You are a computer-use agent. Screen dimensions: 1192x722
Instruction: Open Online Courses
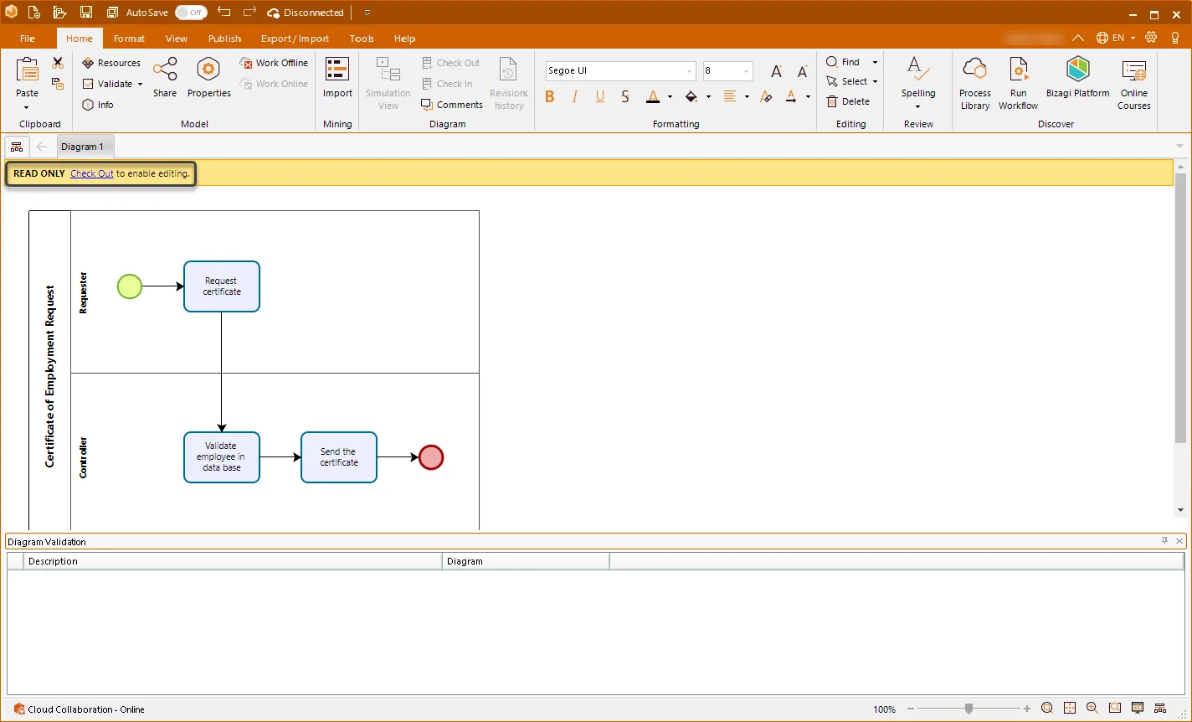(x=1134, y=83)
